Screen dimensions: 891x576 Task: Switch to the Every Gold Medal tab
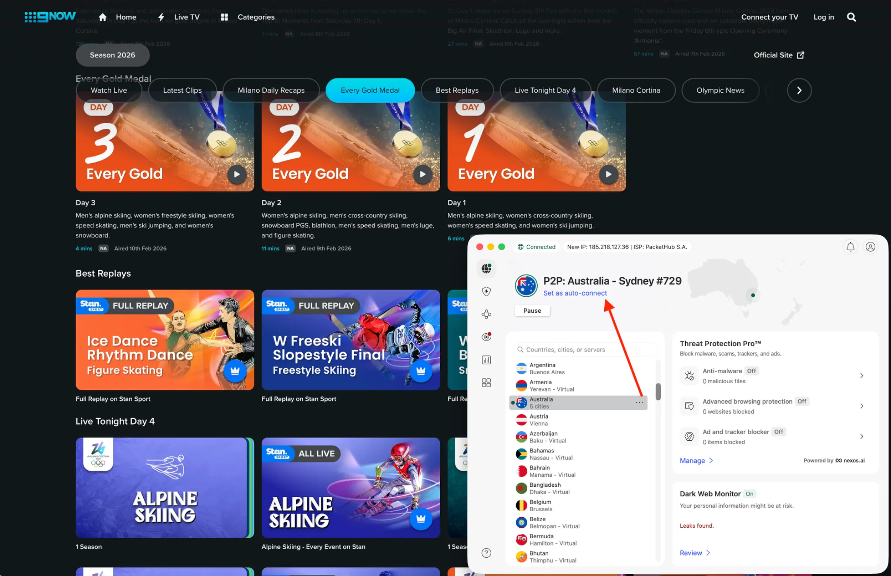pyautogui.click(x=370, y=90)
